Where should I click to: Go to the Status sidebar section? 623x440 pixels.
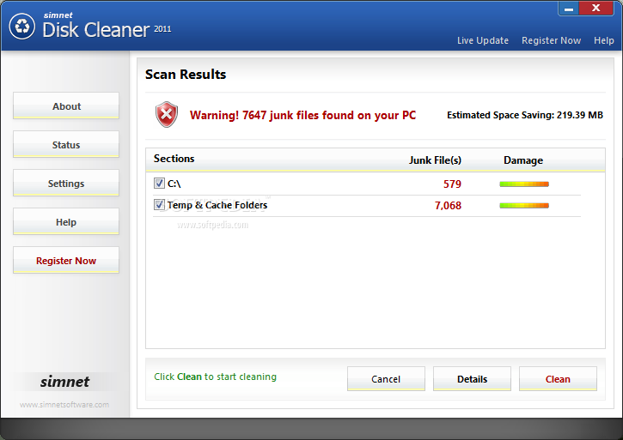click(x=66, y=144)
